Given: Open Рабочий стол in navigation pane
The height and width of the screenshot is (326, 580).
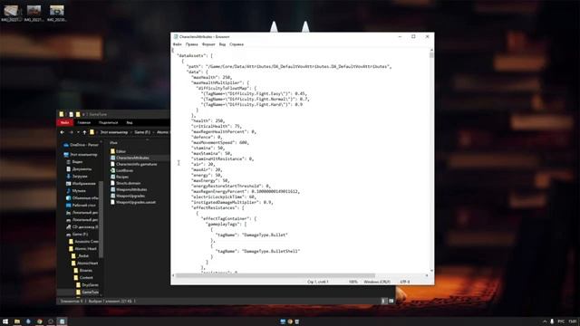Looking at the screenshot, I should coord(81,206).
